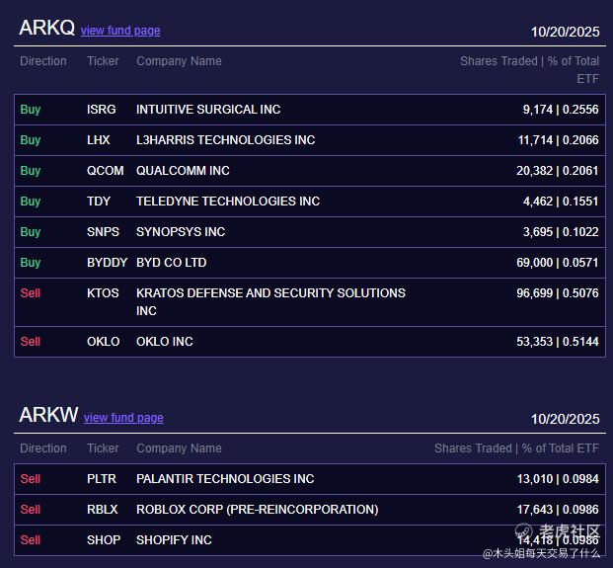Click the Buy label in BYDDY row

click(x=31, y=263)
